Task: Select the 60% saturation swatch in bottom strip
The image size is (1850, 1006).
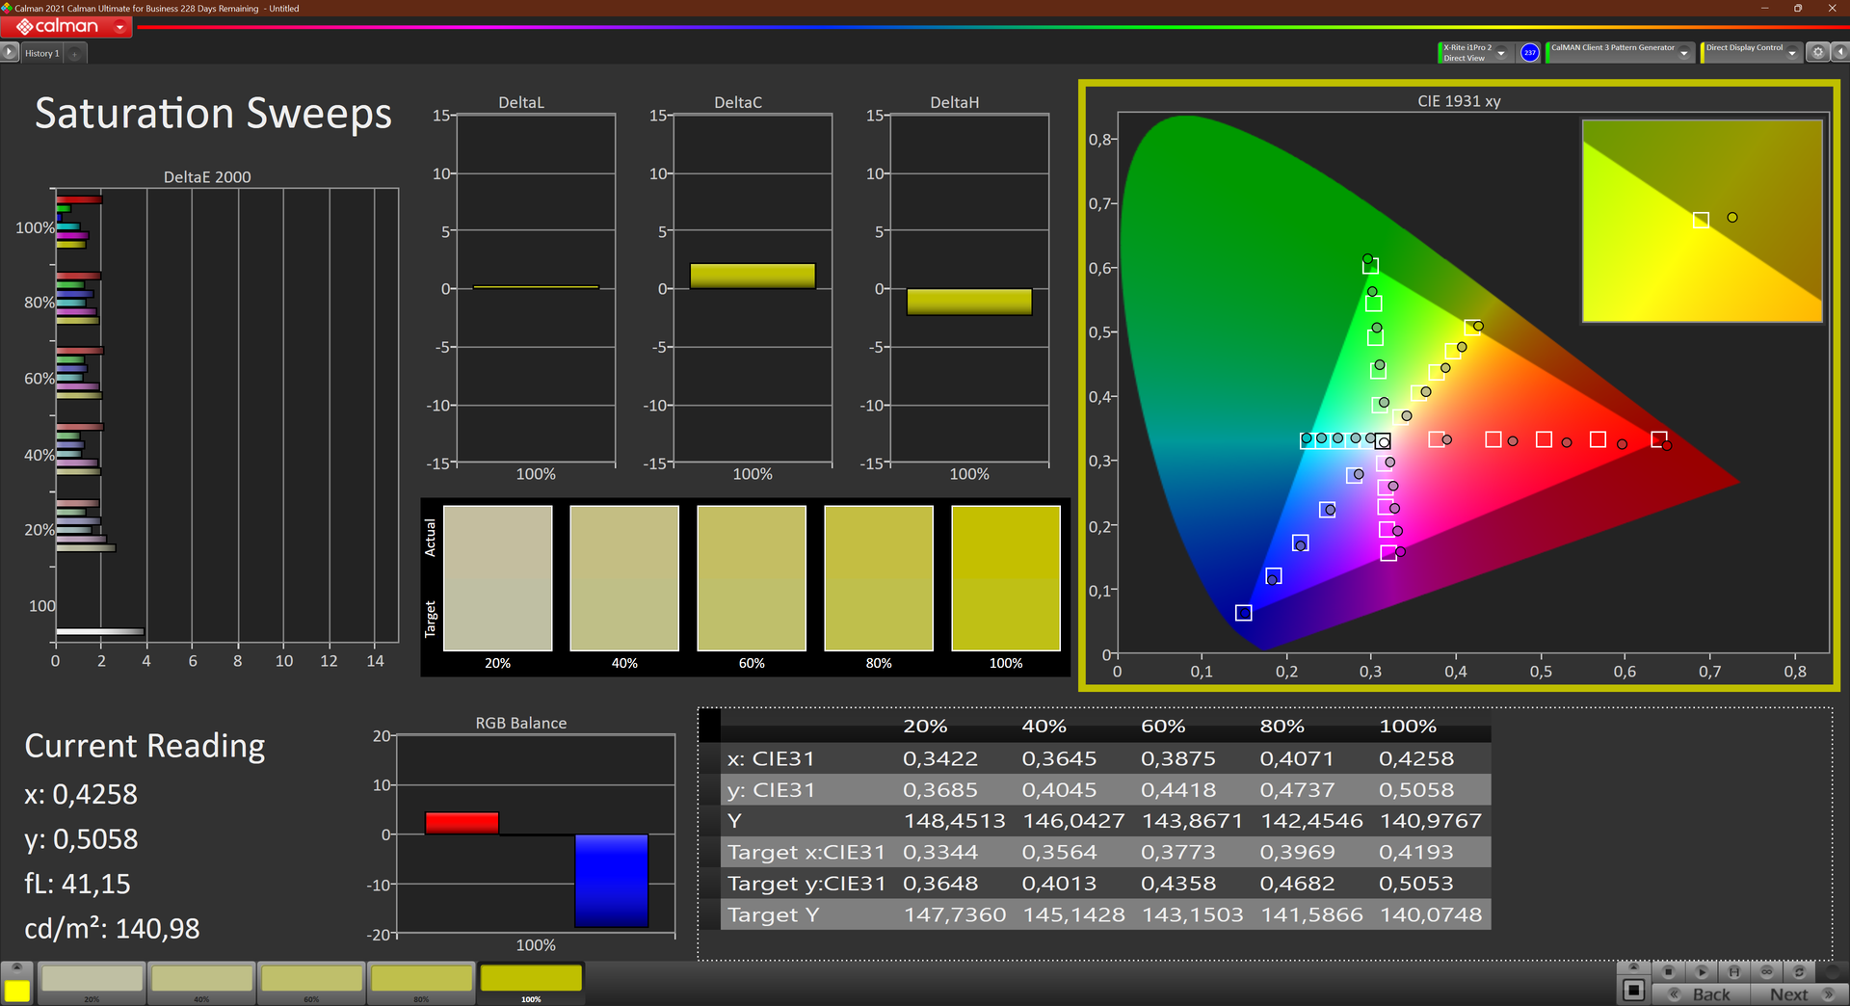Action: click(312, 980)
